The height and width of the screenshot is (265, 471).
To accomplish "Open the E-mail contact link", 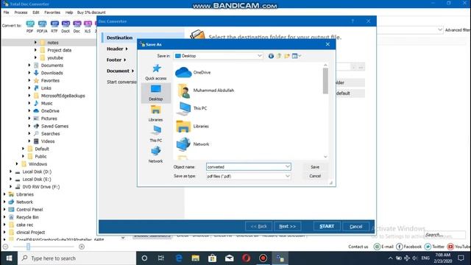I will pyautogui.click(x=383, y=247).
